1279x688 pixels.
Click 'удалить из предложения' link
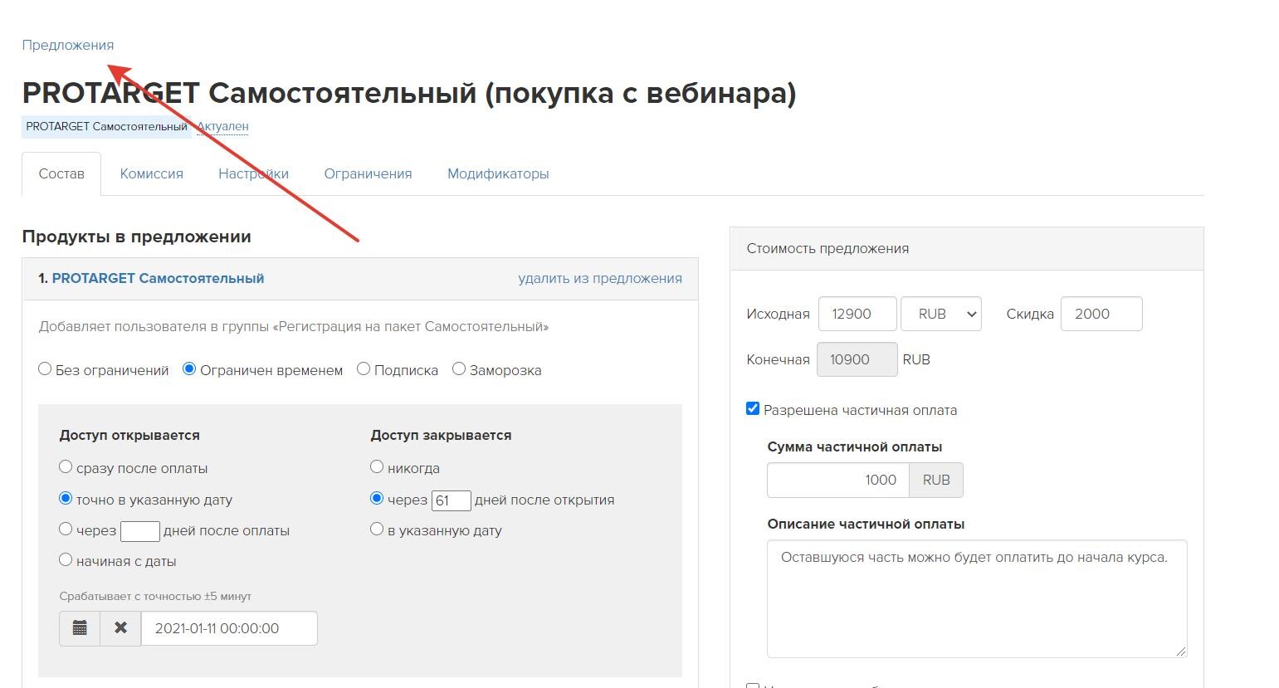click(x=600, y=278)
